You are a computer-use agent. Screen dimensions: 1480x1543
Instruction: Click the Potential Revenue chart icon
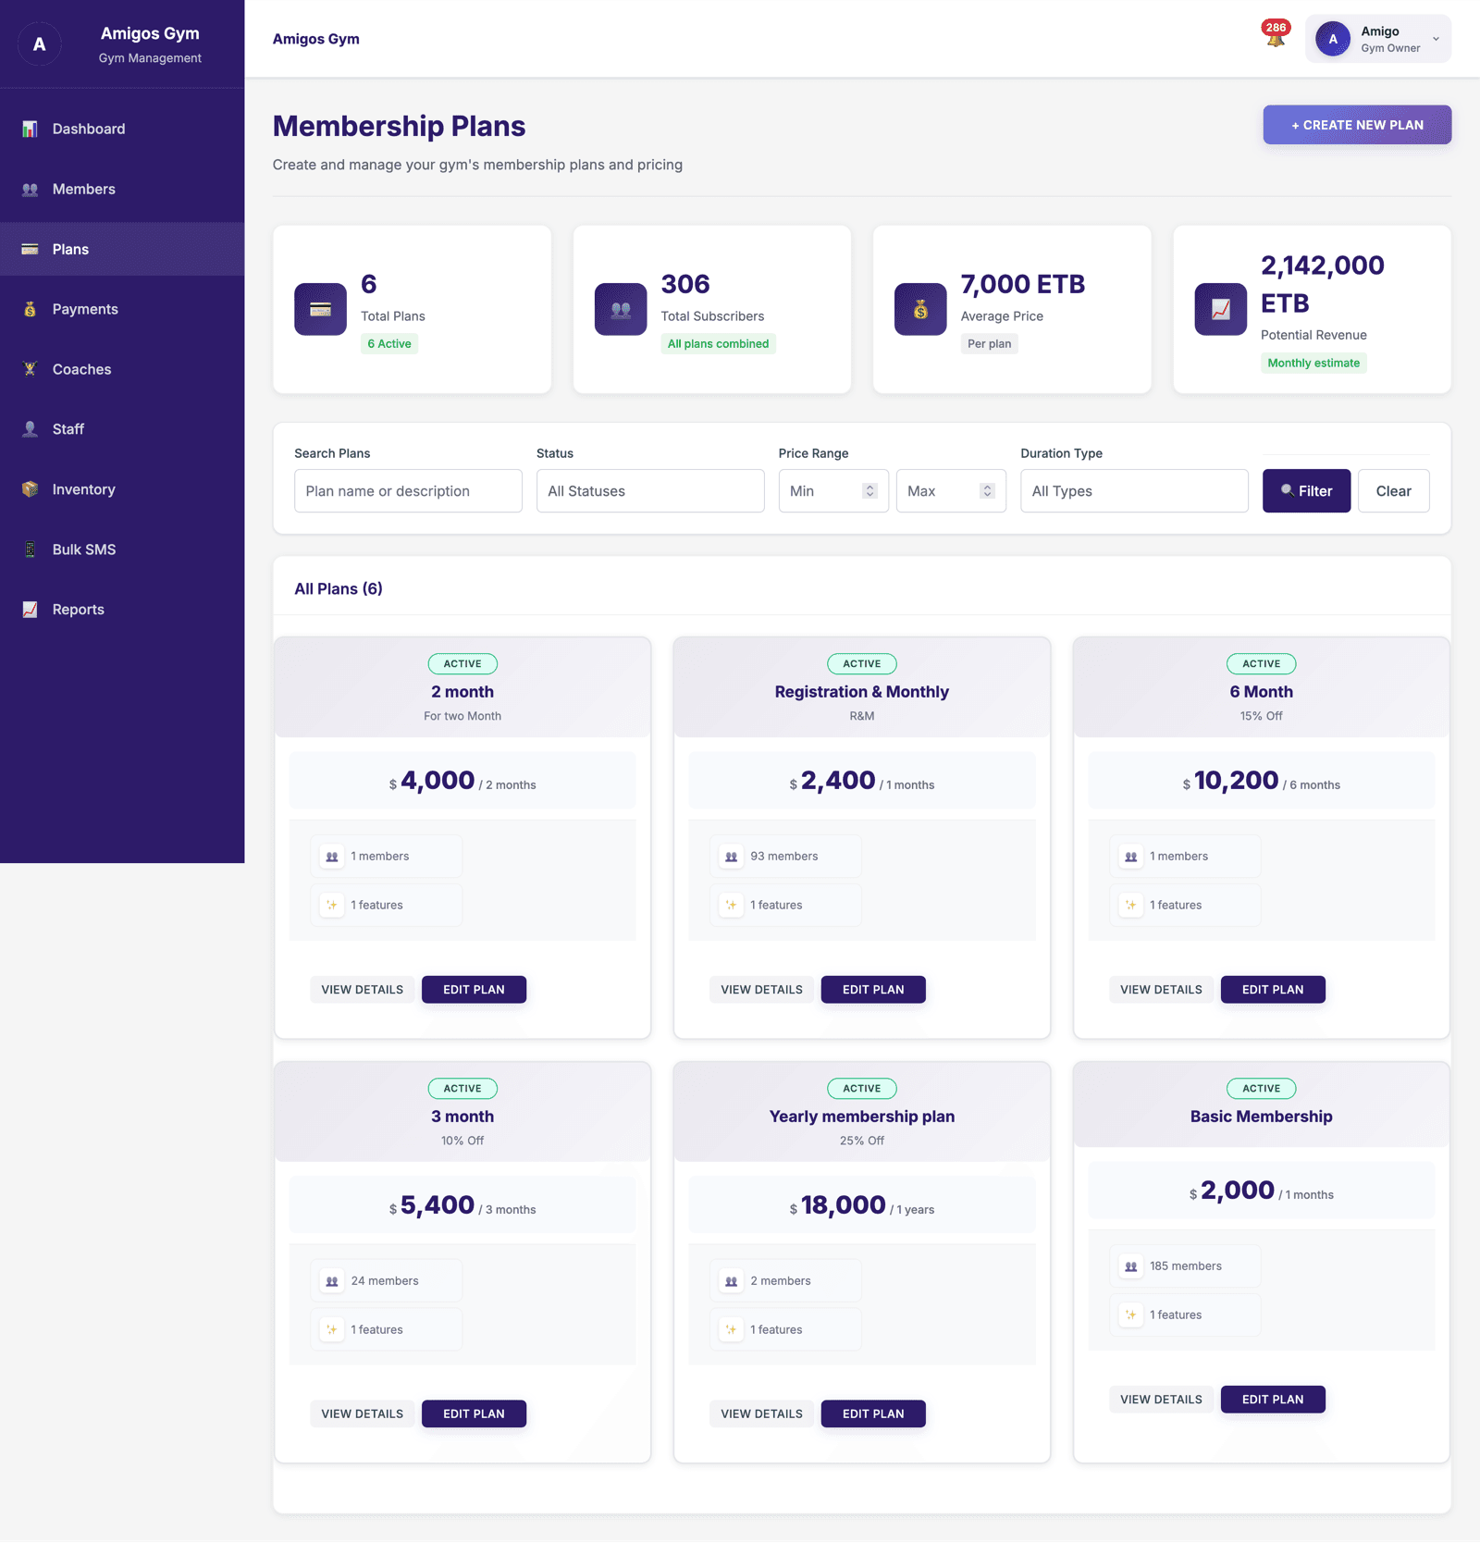pos(1220,309)
